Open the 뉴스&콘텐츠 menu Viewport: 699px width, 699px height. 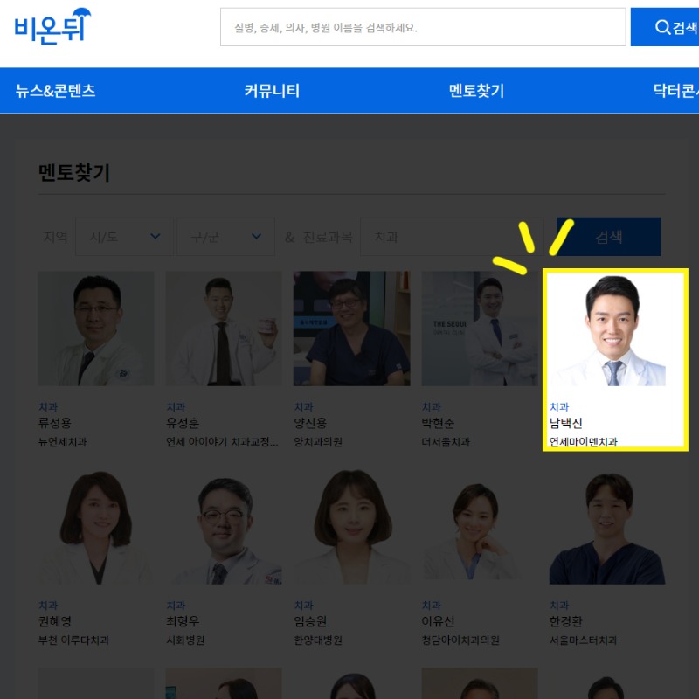coord(55,91)
